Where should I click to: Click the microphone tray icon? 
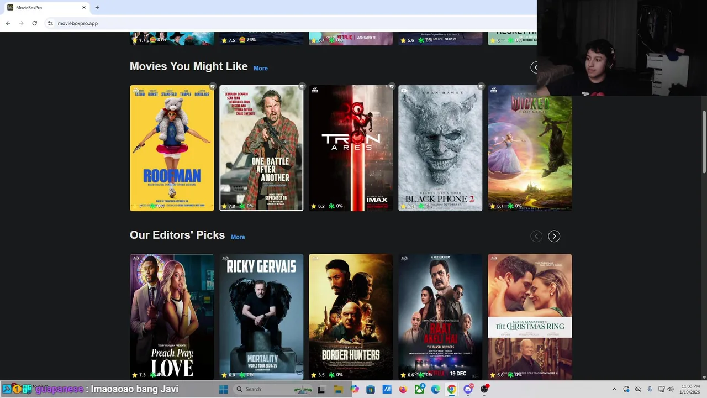pyautogui.click(x=650, y=389)
